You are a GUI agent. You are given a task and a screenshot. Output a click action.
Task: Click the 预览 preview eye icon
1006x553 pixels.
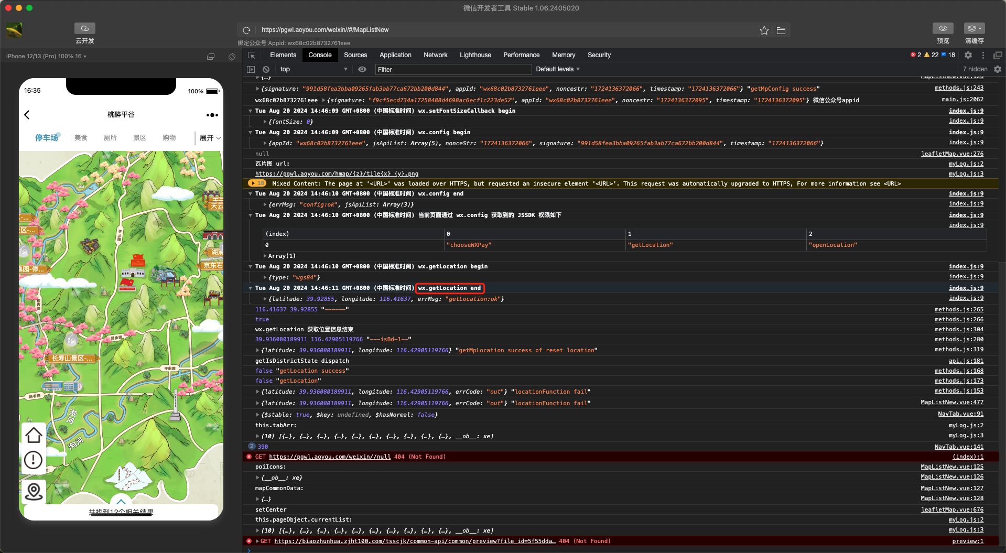(x=943, y=28)
